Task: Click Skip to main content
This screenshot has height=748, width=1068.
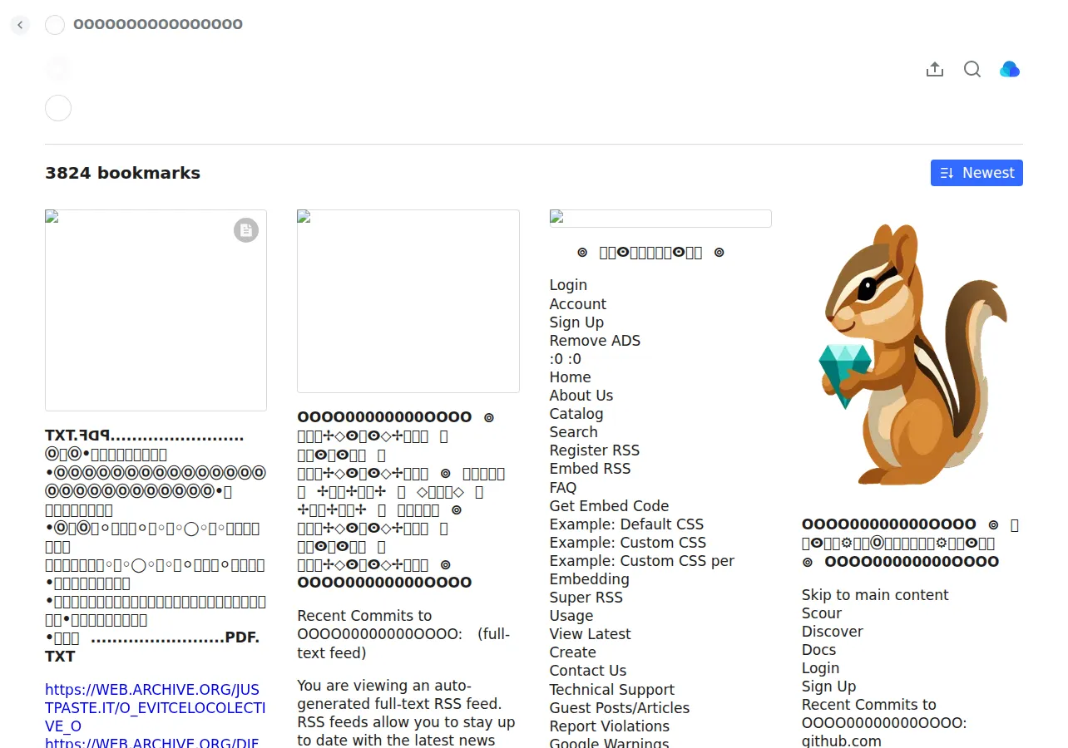Action: coord(875,595)
